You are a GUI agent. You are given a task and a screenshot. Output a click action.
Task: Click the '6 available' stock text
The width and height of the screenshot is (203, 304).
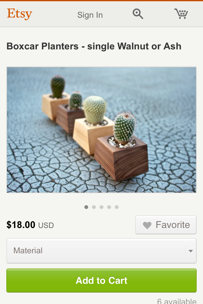177,301
